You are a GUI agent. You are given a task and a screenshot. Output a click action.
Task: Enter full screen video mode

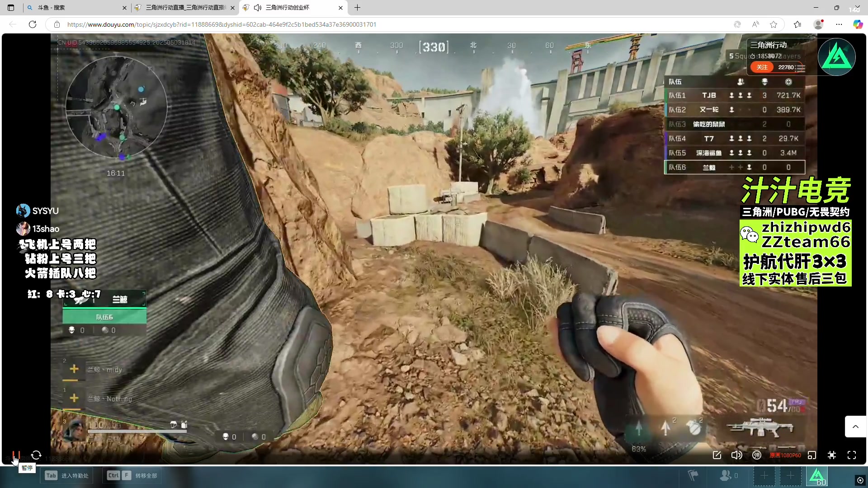coord(852,455)
